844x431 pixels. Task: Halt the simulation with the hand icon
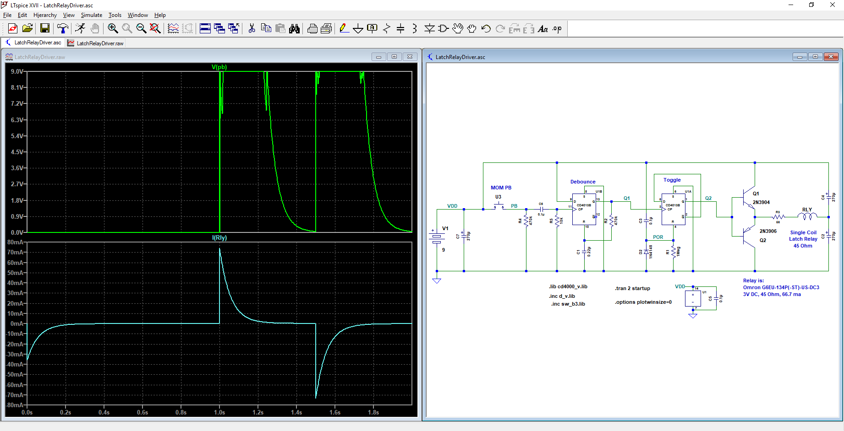coord(95,29)
